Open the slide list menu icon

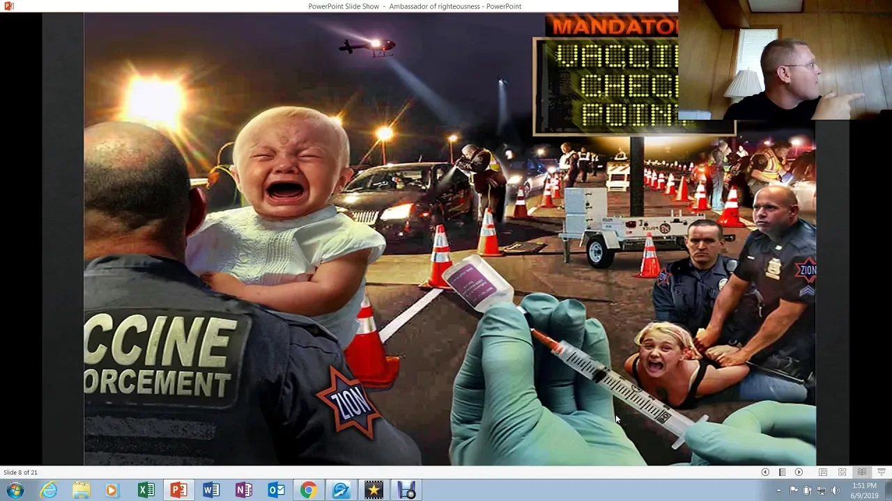[x=782, y=472]
